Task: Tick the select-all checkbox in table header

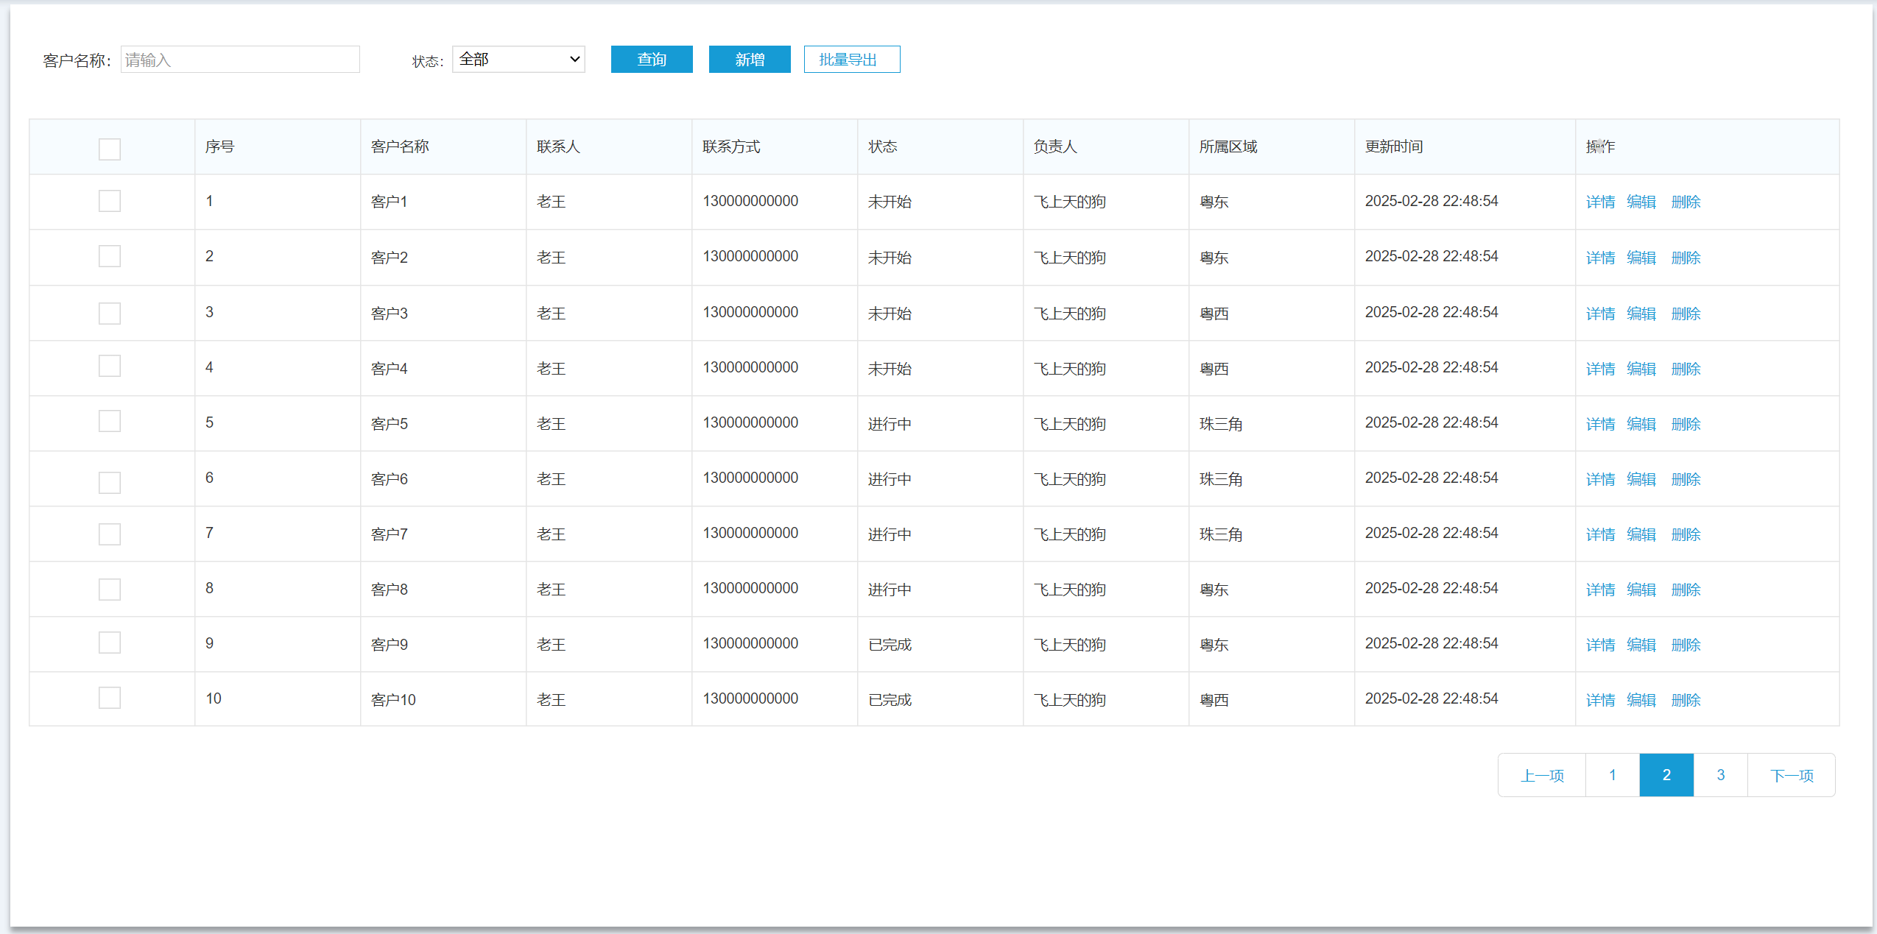Action: click(110, 149)
